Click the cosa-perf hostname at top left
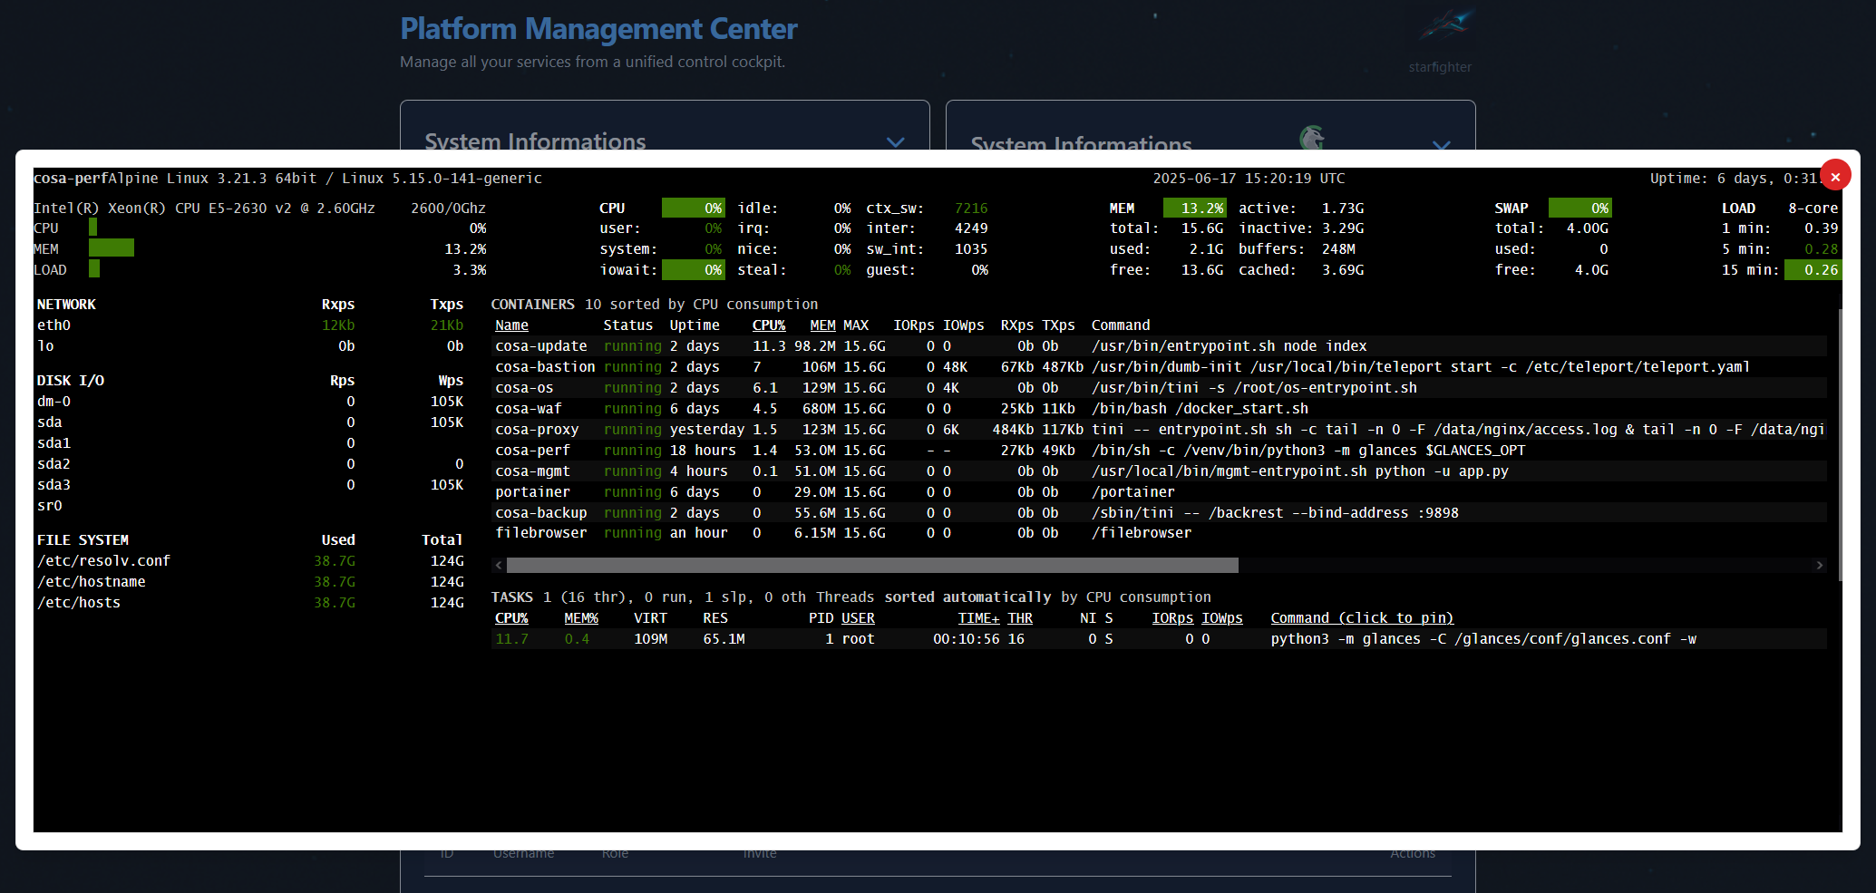 coord(71,178)
